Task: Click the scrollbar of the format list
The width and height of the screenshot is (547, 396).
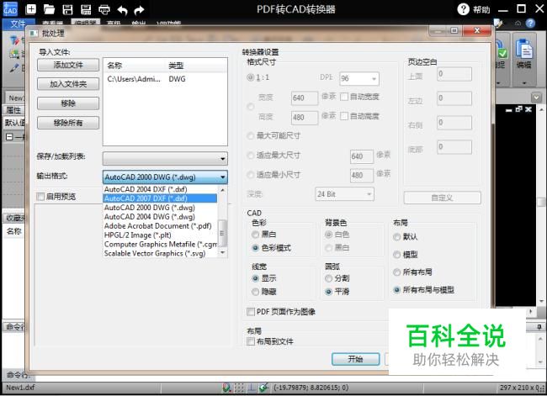Action: (222, 233)
